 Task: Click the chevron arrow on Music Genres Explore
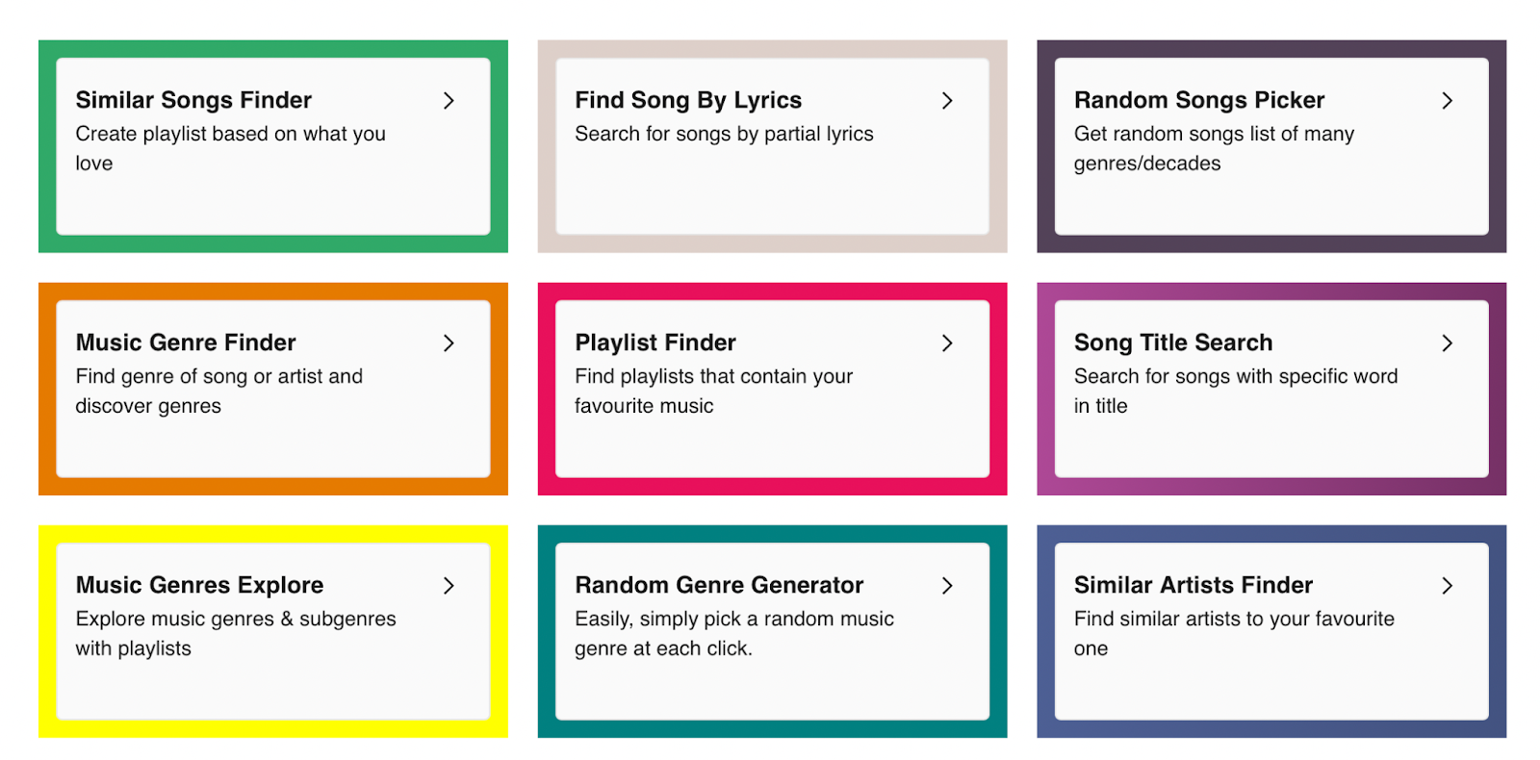[x=449, y=585]
